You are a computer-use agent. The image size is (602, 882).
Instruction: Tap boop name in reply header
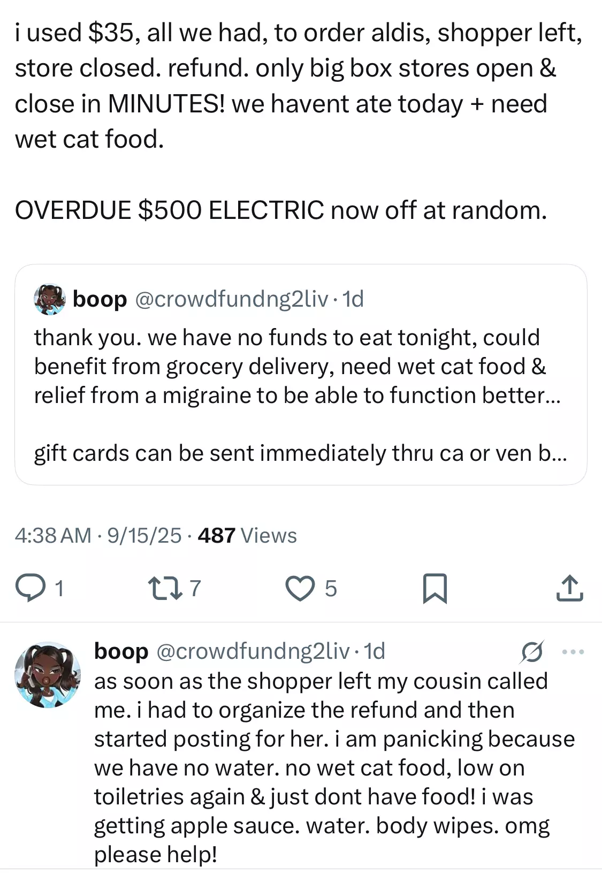(x=121, y=651)
